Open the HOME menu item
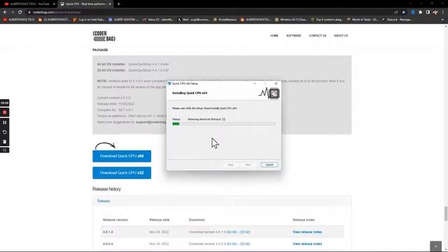 click(x=274, y=36)
